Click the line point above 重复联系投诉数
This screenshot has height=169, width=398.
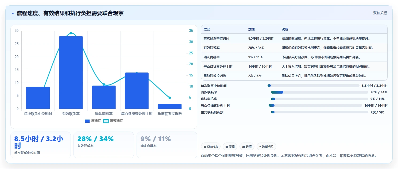(170, 98)
